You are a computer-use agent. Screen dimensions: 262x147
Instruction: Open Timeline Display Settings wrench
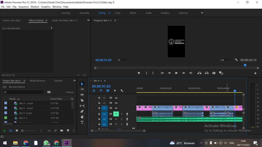(122, 91)
